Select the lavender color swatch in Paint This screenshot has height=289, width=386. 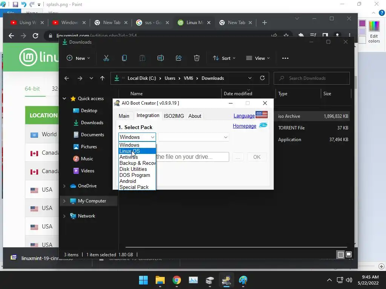(362, 32)
